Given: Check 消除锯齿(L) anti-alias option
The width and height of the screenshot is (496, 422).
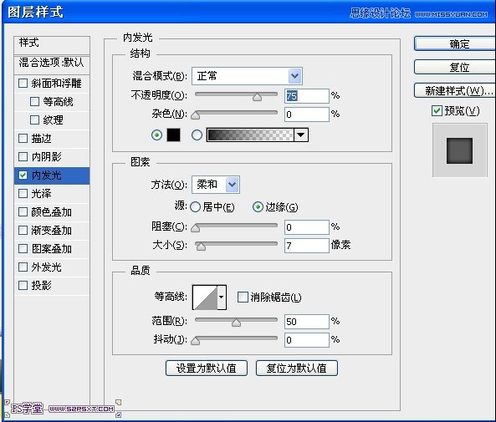Looking at the screenshot, I should (243, 297).
